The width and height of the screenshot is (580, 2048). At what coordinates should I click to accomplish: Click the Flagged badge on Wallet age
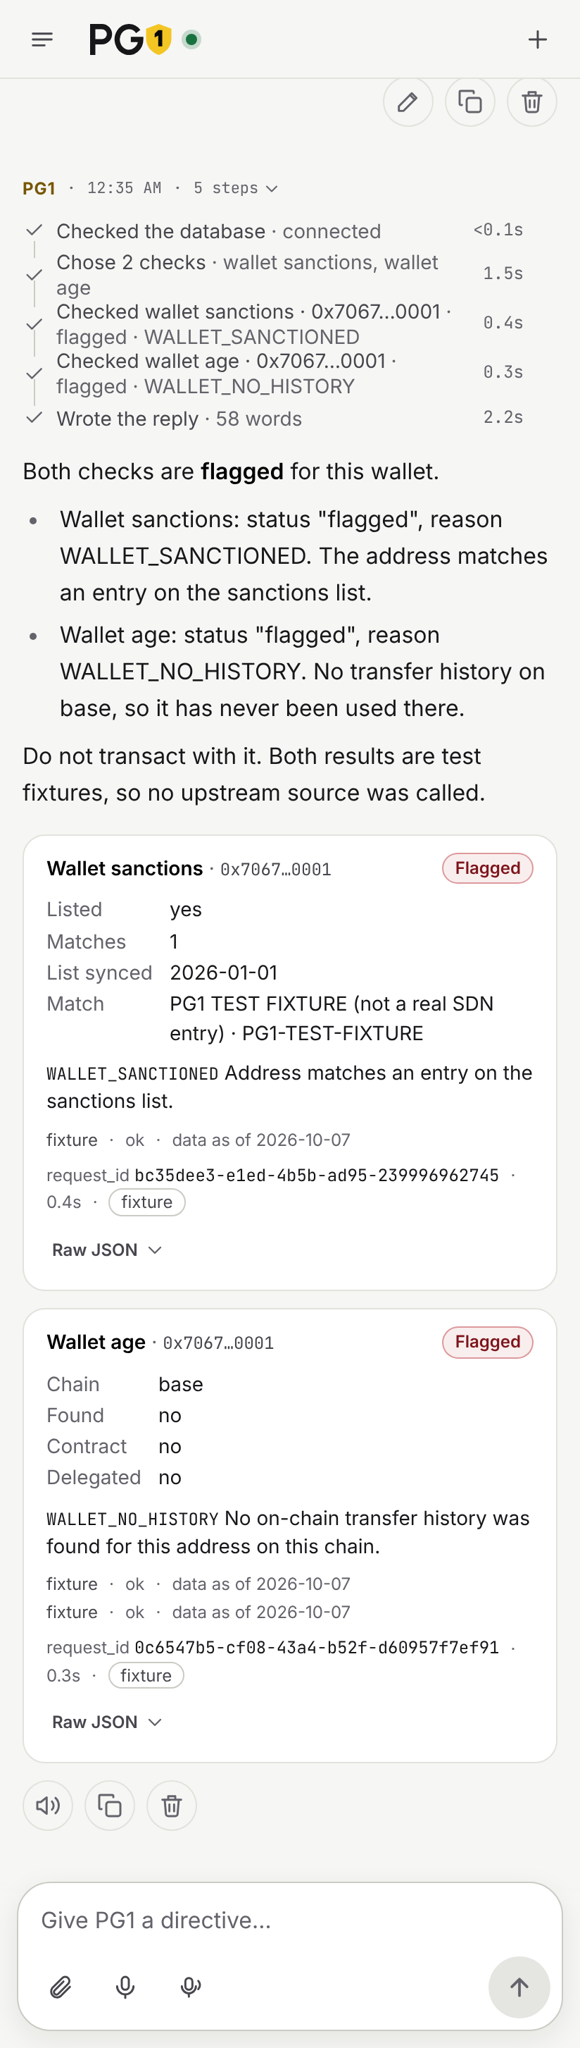point(487,1342)
